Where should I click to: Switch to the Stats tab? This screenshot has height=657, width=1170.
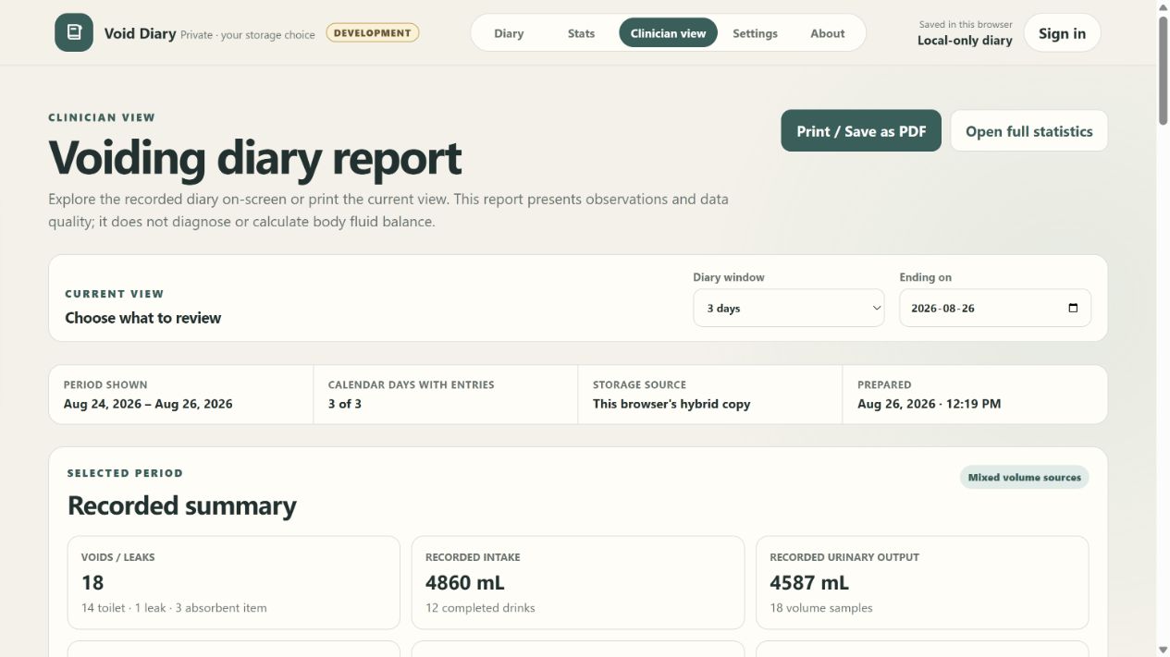pos(581,33)
